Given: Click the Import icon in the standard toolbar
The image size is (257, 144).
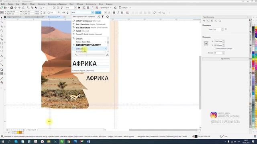Looking at the screenshot, I should (54, 8).
